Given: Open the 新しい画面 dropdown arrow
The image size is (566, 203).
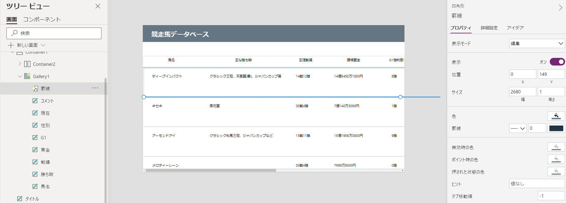Looking at the screenshot, I should click(x=43, y=45).
